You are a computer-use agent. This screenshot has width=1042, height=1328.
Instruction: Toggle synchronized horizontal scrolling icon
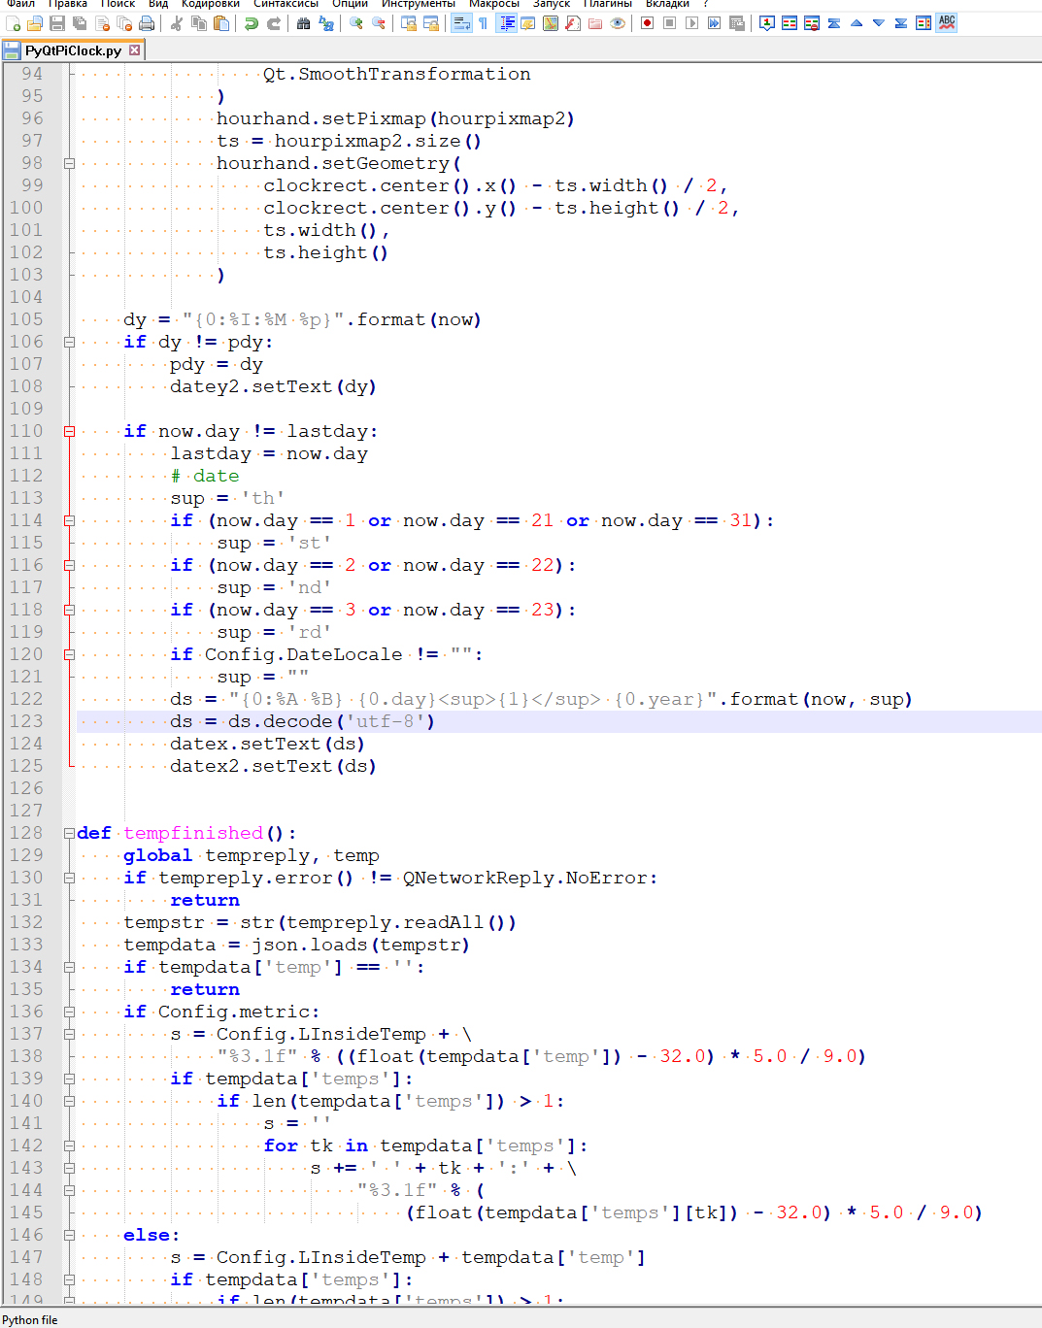431,23
